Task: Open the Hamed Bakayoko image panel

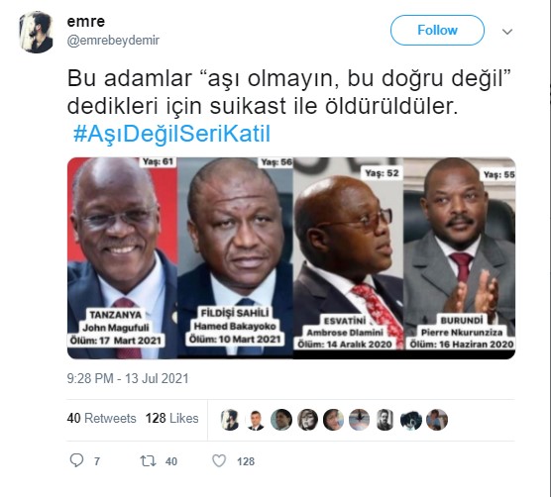Action: (235, 258)
